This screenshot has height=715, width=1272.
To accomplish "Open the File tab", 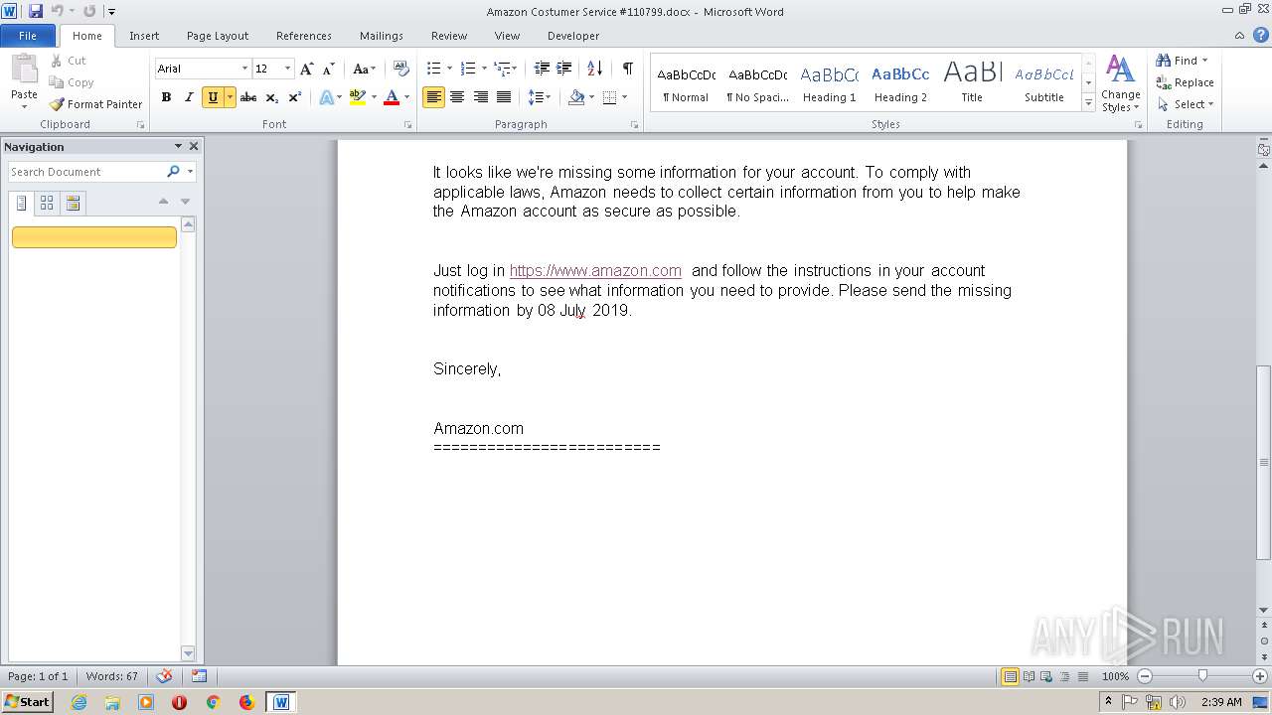I will pyautogui.click(x=28, y=36).
